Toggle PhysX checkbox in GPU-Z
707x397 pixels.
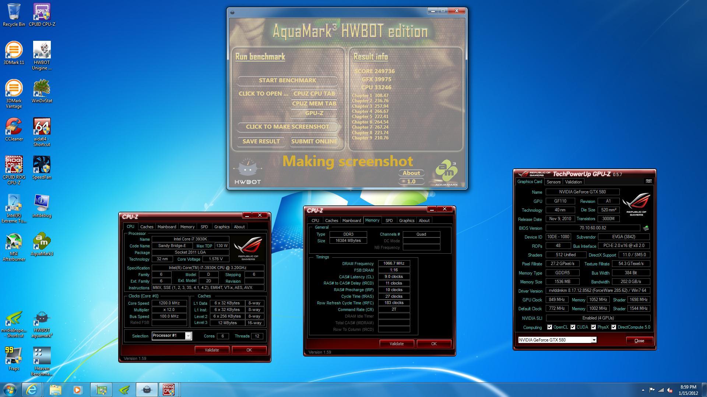pyautogui.click(x=593, y=327)
